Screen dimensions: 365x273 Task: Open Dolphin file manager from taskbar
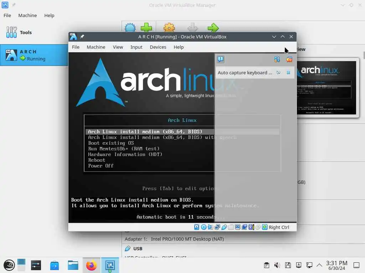pos(73,265)
